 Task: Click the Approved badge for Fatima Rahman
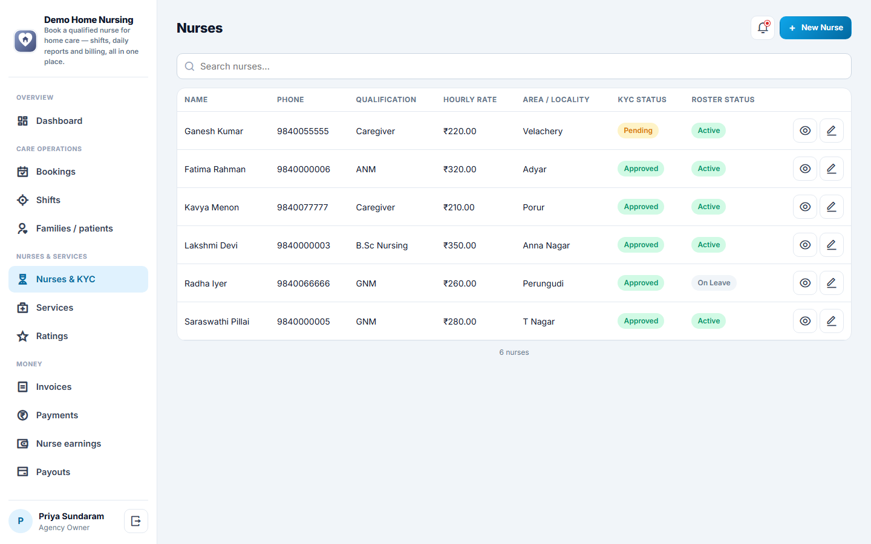[x=641, y=169]
